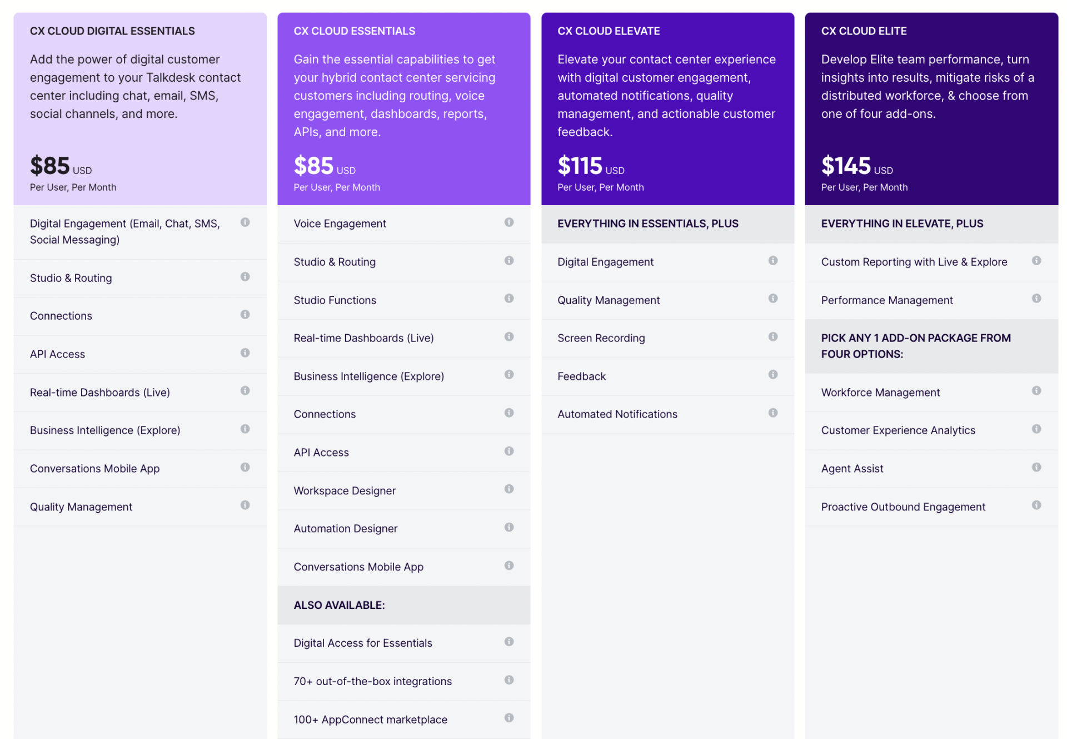
Task: Click info icon for Customer Experience Analytics
Action: (x=1036, y=429)
